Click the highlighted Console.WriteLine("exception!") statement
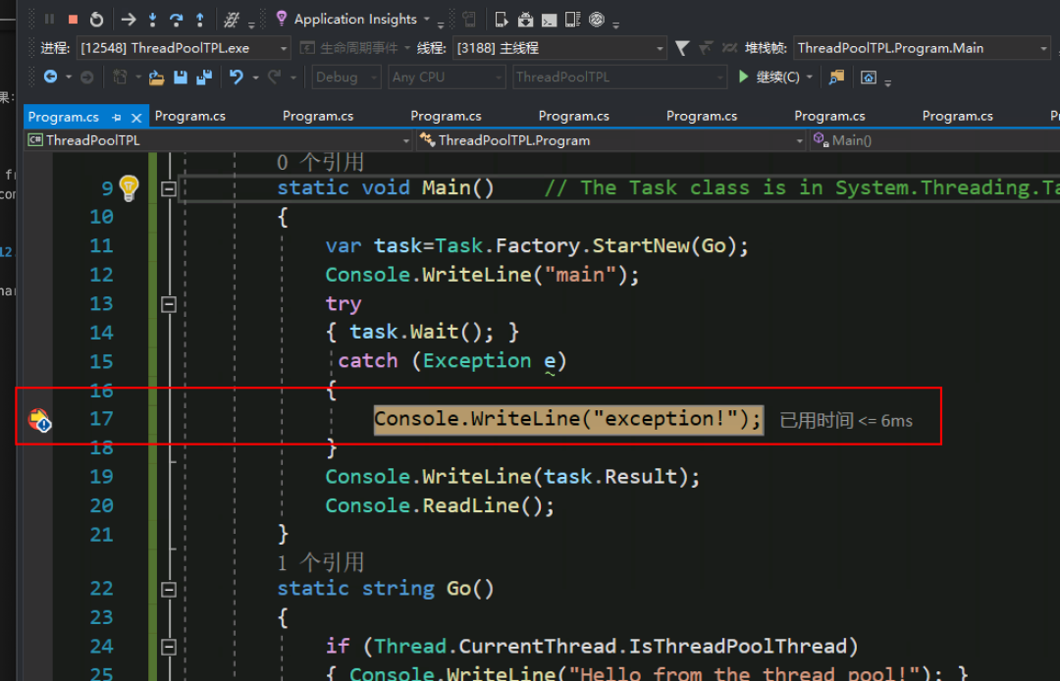The image size is (1060, 681). click(568, 419)
